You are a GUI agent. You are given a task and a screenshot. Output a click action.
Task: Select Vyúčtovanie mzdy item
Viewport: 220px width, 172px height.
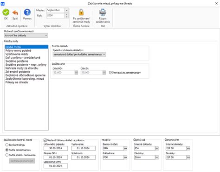point(26,54)
